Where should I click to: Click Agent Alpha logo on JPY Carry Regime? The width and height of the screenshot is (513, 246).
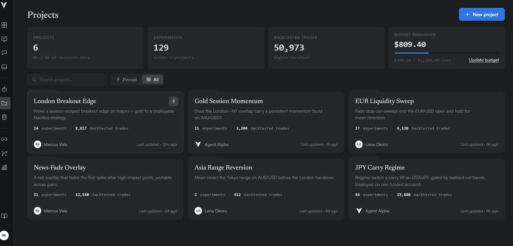(x=359, y=211)
